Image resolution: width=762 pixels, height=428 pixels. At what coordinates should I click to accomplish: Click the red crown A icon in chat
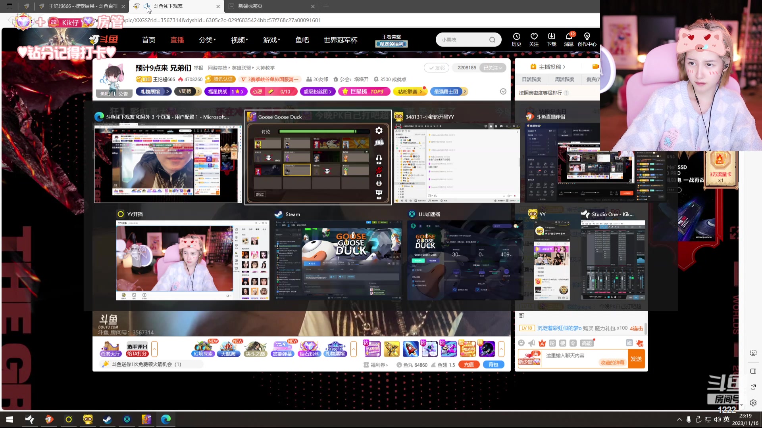(542, 343)
